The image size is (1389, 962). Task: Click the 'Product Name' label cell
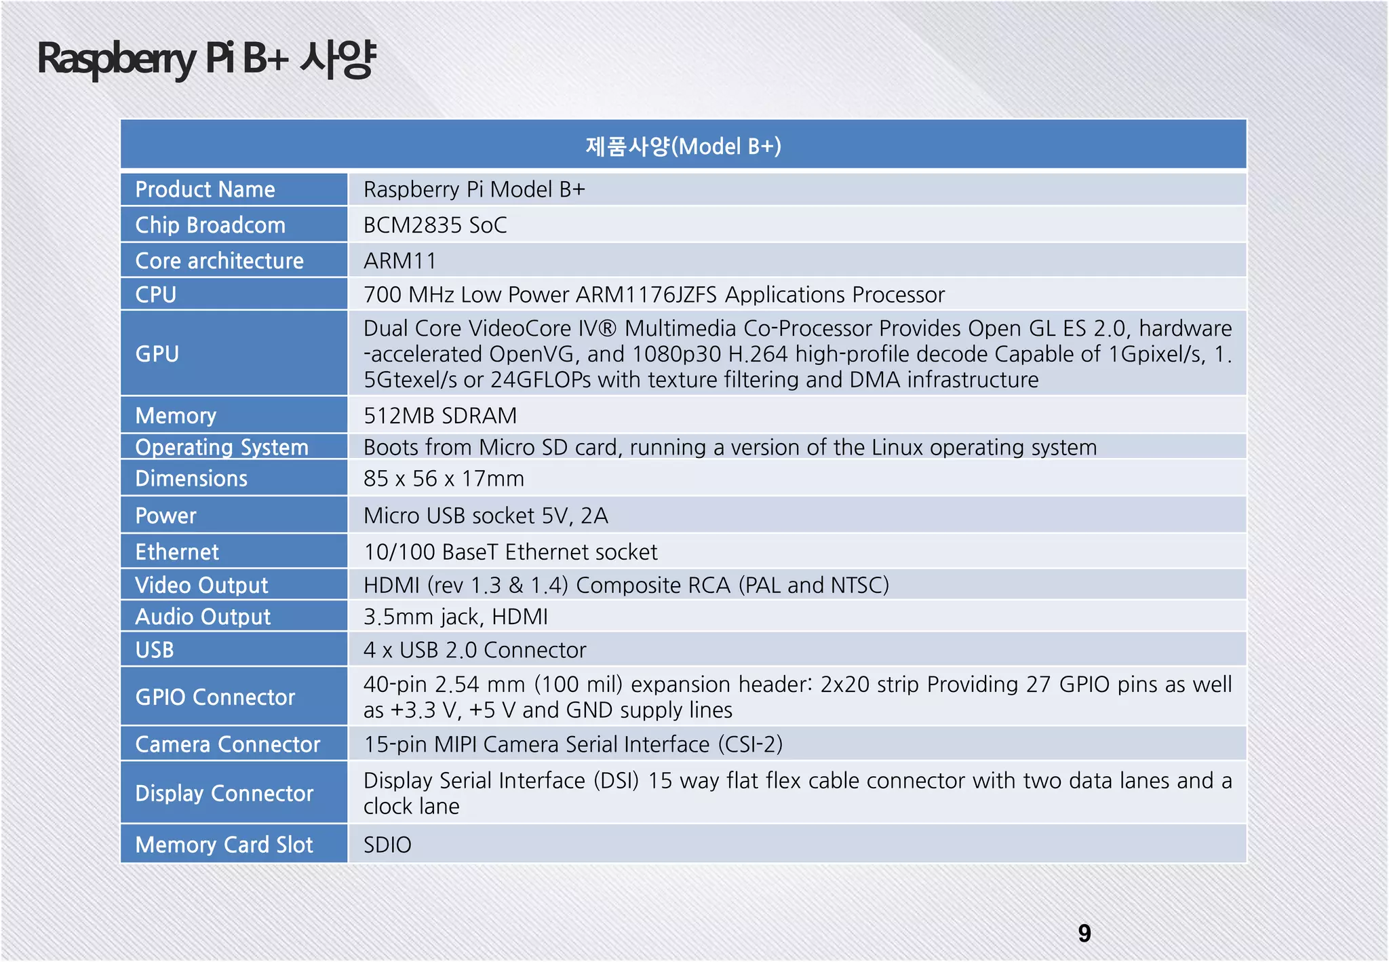(x=234, y=189)
